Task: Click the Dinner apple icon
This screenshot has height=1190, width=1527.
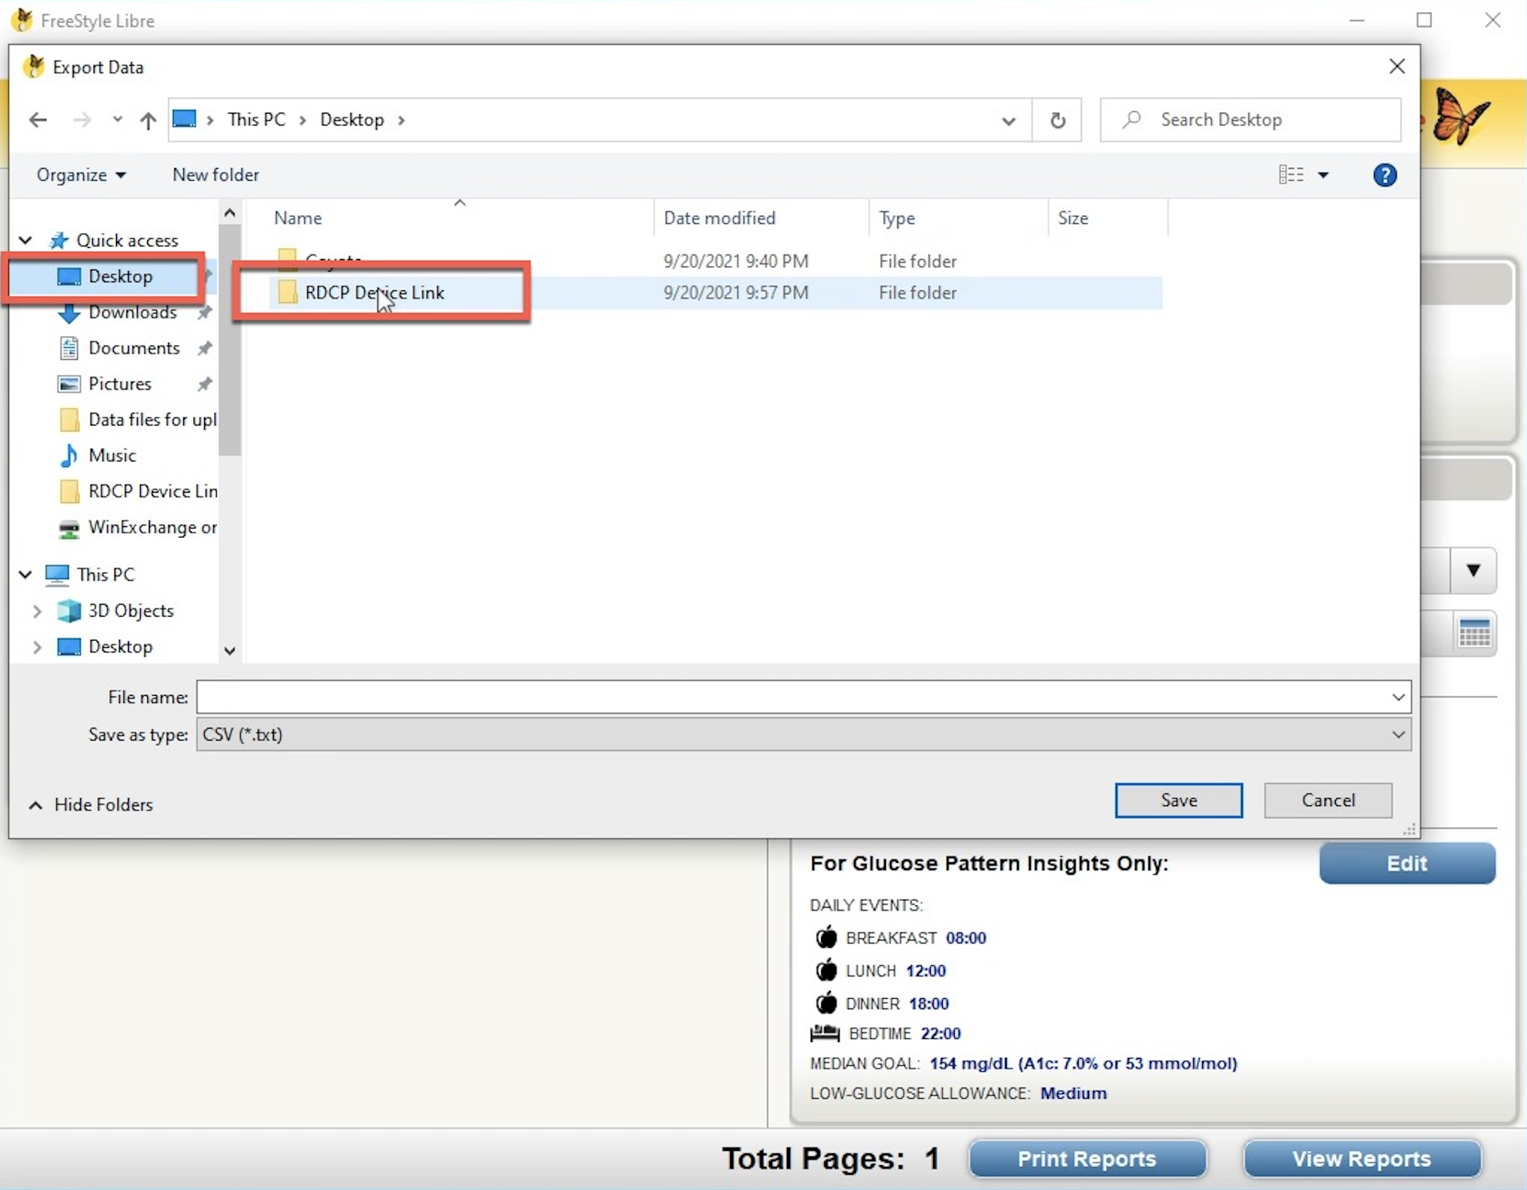Action: click(x=826, y=1003)
